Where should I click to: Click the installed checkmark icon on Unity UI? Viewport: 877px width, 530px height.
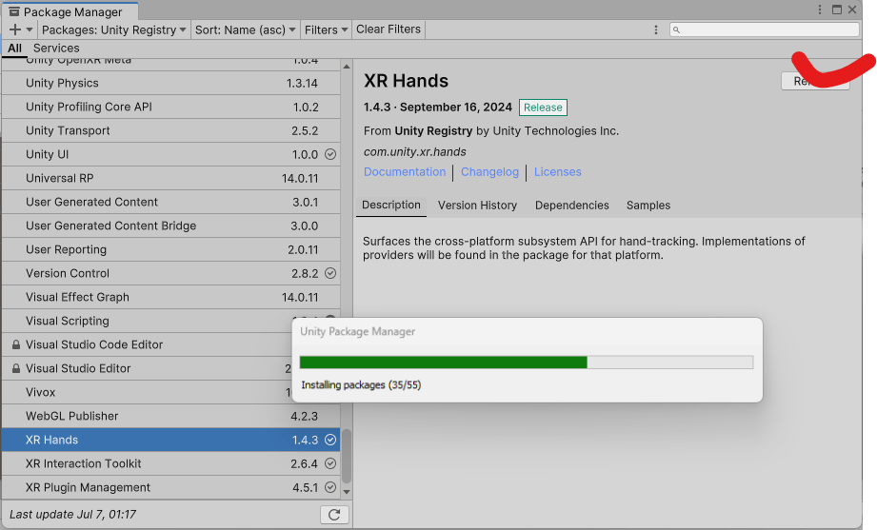330,154
